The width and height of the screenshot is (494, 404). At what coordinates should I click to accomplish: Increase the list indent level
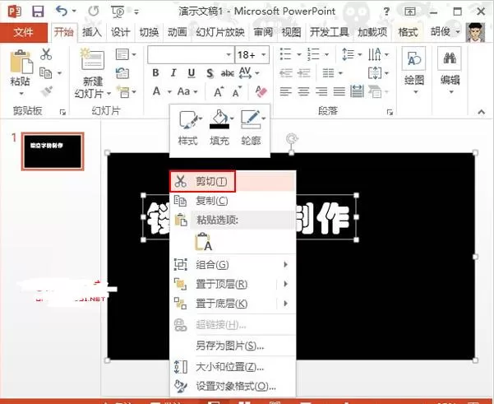pyautogui.click(x=303, y=73)
